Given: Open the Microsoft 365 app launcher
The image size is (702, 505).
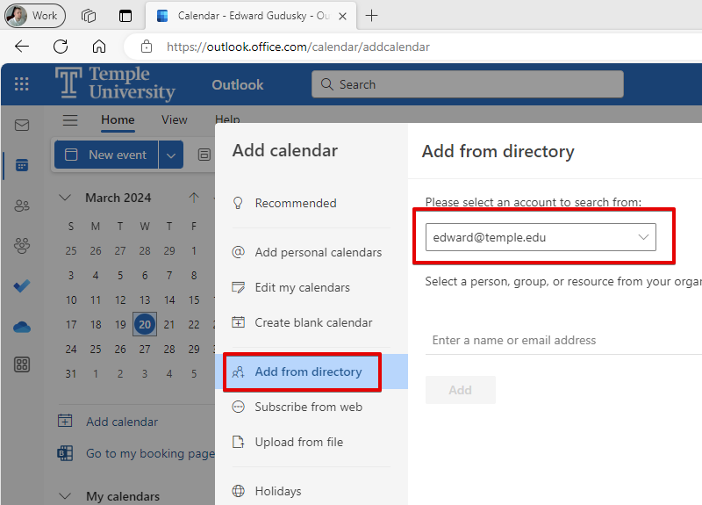Looking at the screenshot, I should [x=21, y=83].
